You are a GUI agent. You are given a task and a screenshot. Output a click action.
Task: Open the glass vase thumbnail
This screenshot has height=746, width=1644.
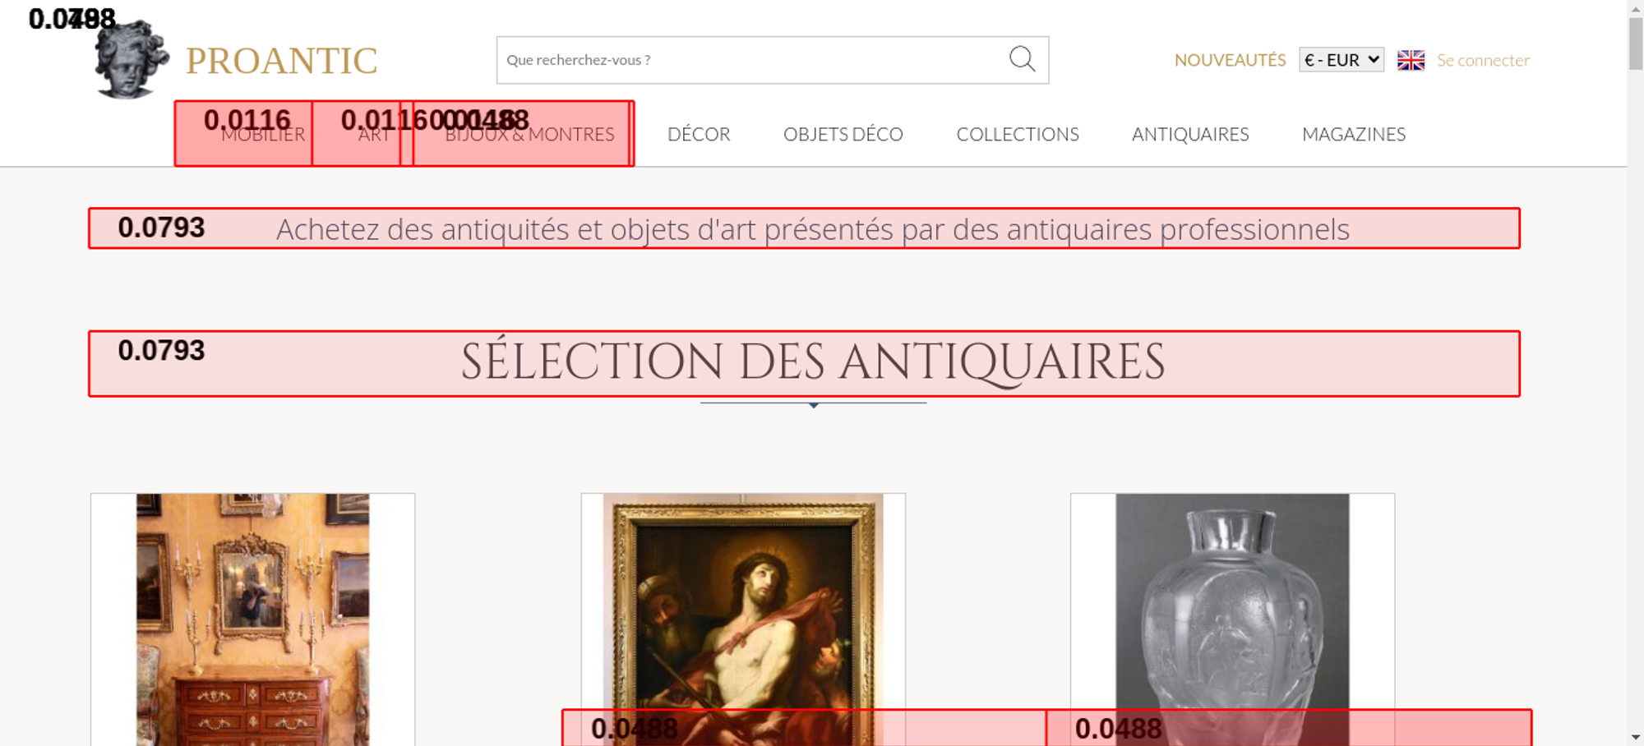[x=1232, y=619]
